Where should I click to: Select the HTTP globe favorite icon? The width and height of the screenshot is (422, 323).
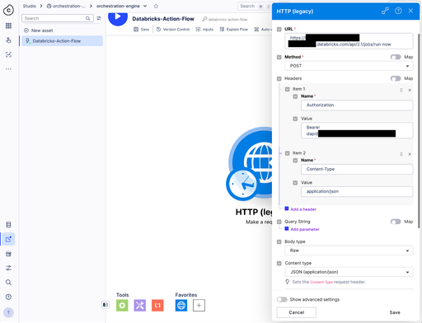click(181, 305)
